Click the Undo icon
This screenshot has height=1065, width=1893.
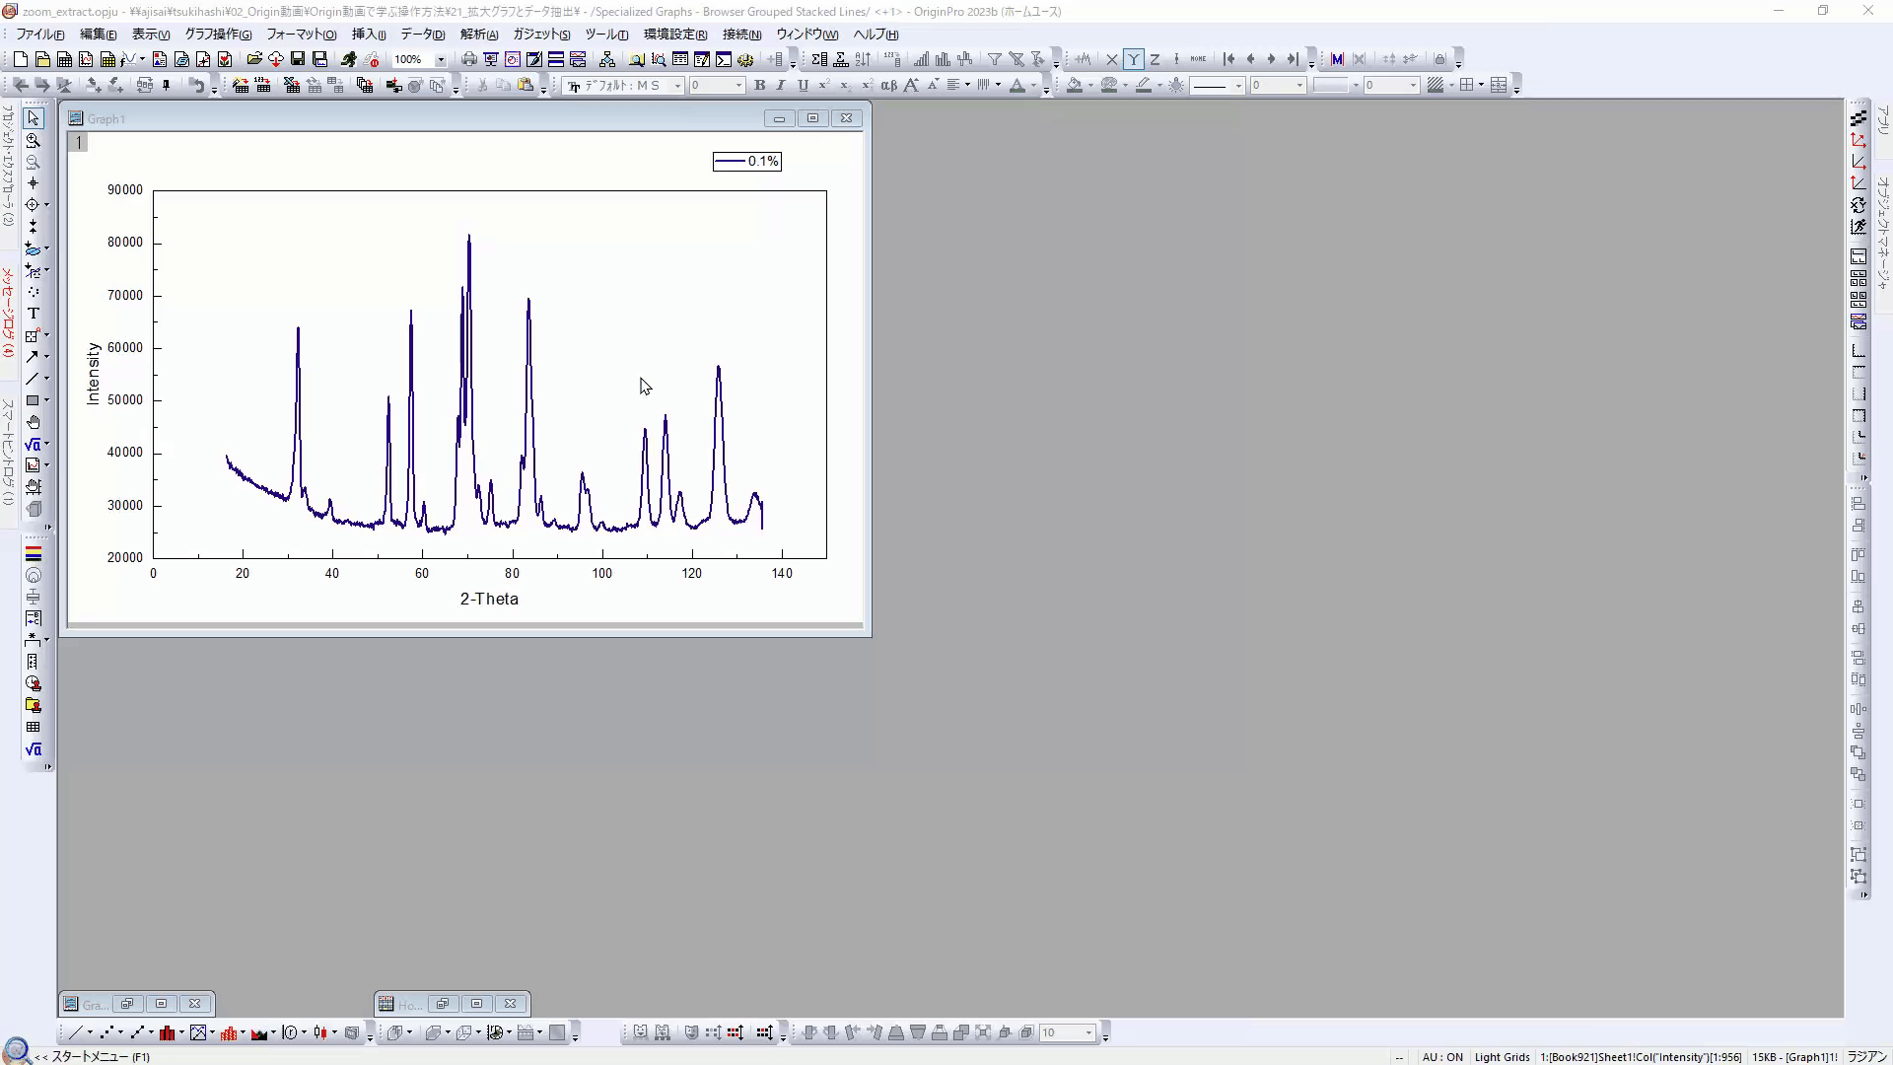197,86
